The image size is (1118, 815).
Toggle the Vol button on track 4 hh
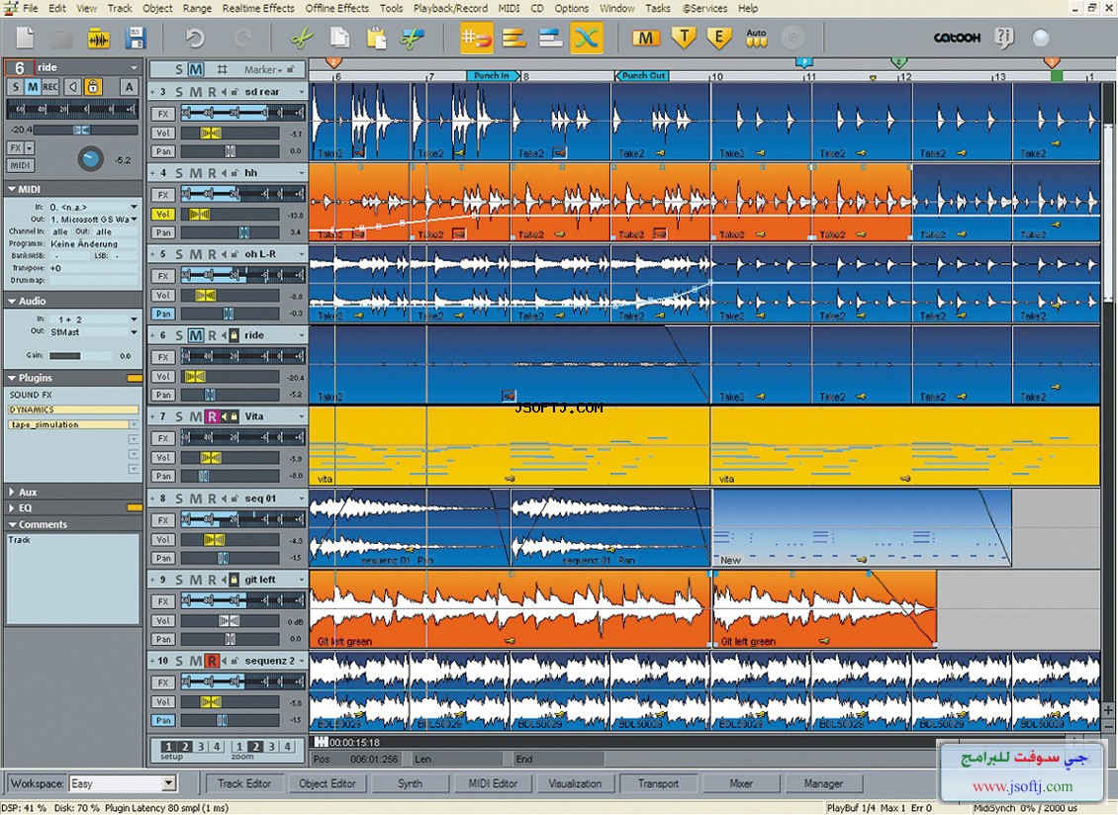[163, 214]
